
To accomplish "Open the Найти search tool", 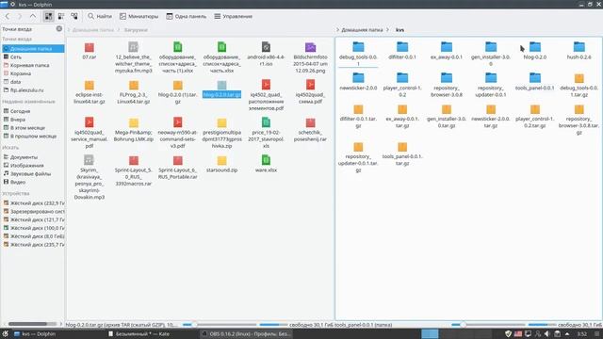I will click(x=100, y=16).
